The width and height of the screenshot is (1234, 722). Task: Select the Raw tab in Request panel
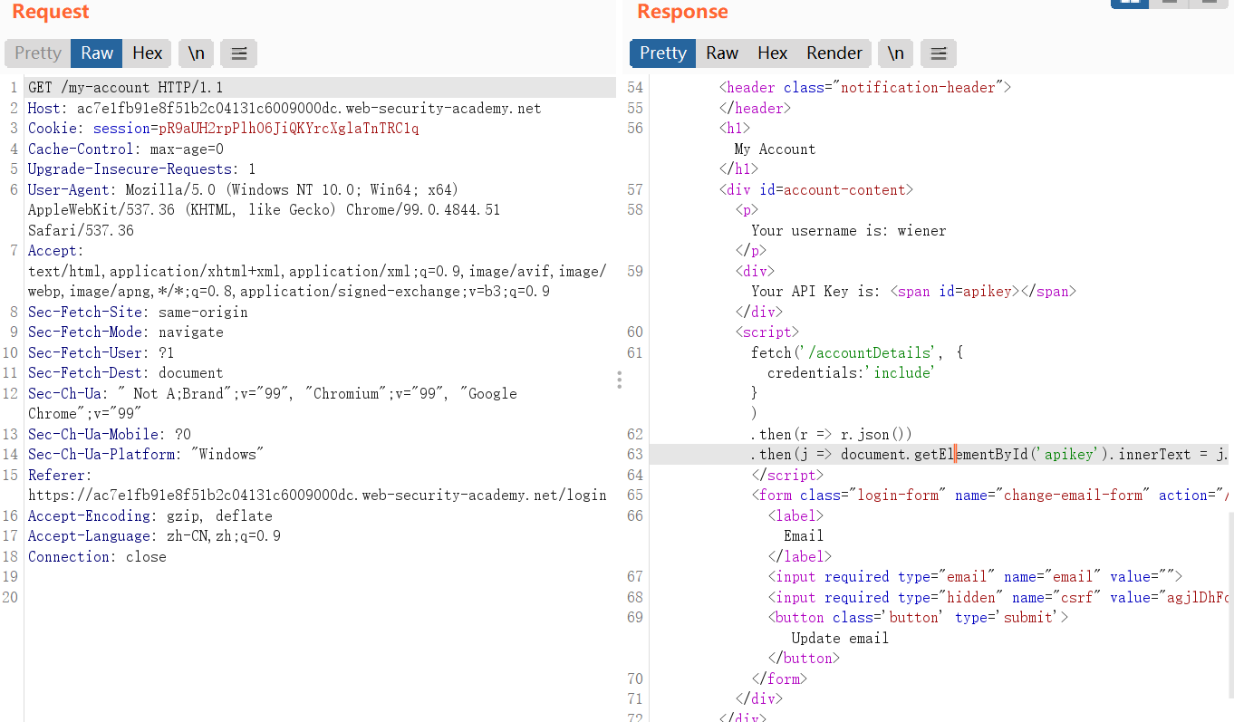pyautogui.click(x=97, y=53)
